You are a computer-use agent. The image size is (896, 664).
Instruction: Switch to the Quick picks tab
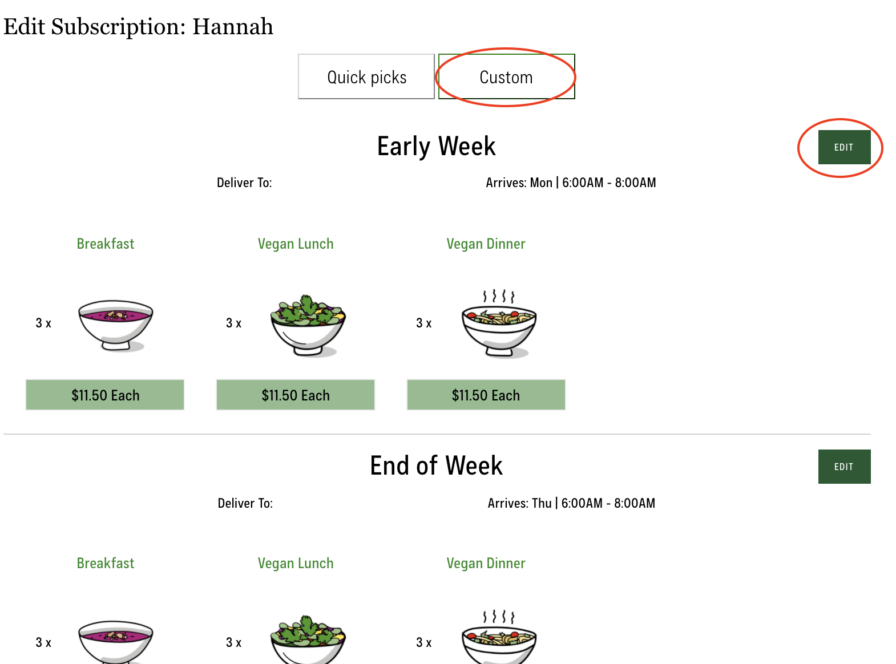[x=366, y=77]
